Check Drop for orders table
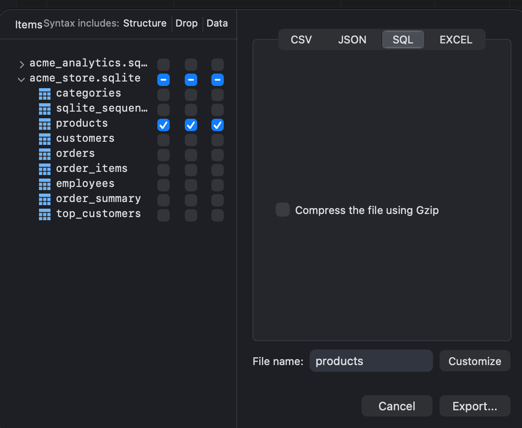522x428 pixels. [191, 155]
